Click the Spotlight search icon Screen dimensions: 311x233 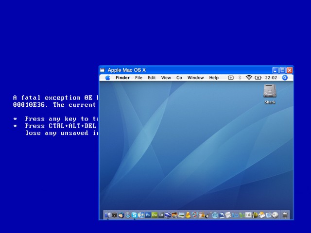point(285,78)
